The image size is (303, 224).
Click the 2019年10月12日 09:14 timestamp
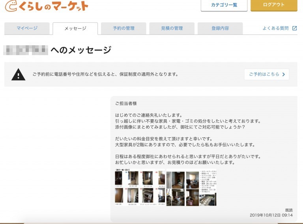(271, 215)
